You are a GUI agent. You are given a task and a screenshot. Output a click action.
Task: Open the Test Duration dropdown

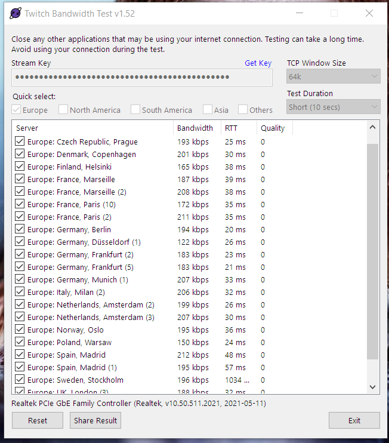tap(334, 107)
